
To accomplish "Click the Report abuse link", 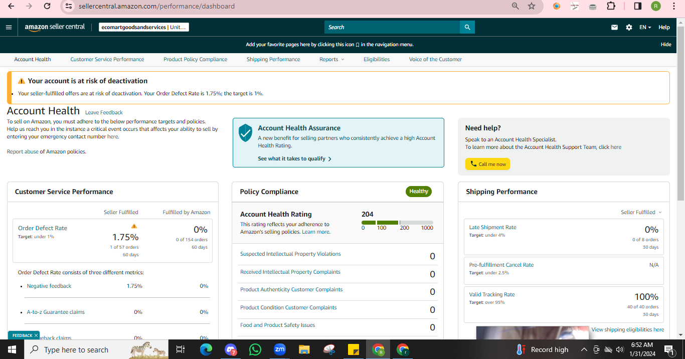I will (x=23, y=151).
